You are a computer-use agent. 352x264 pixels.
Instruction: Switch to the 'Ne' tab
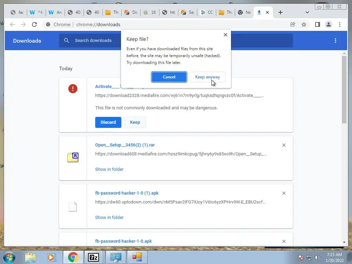click(x=244, y=12)
